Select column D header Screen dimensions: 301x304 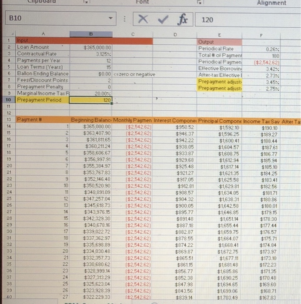(x=175, y=35)
